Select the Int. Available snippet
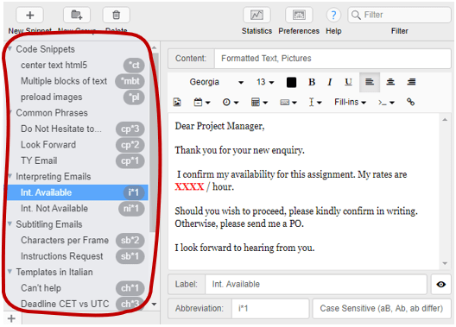The image size is (456, 327). 77,192
